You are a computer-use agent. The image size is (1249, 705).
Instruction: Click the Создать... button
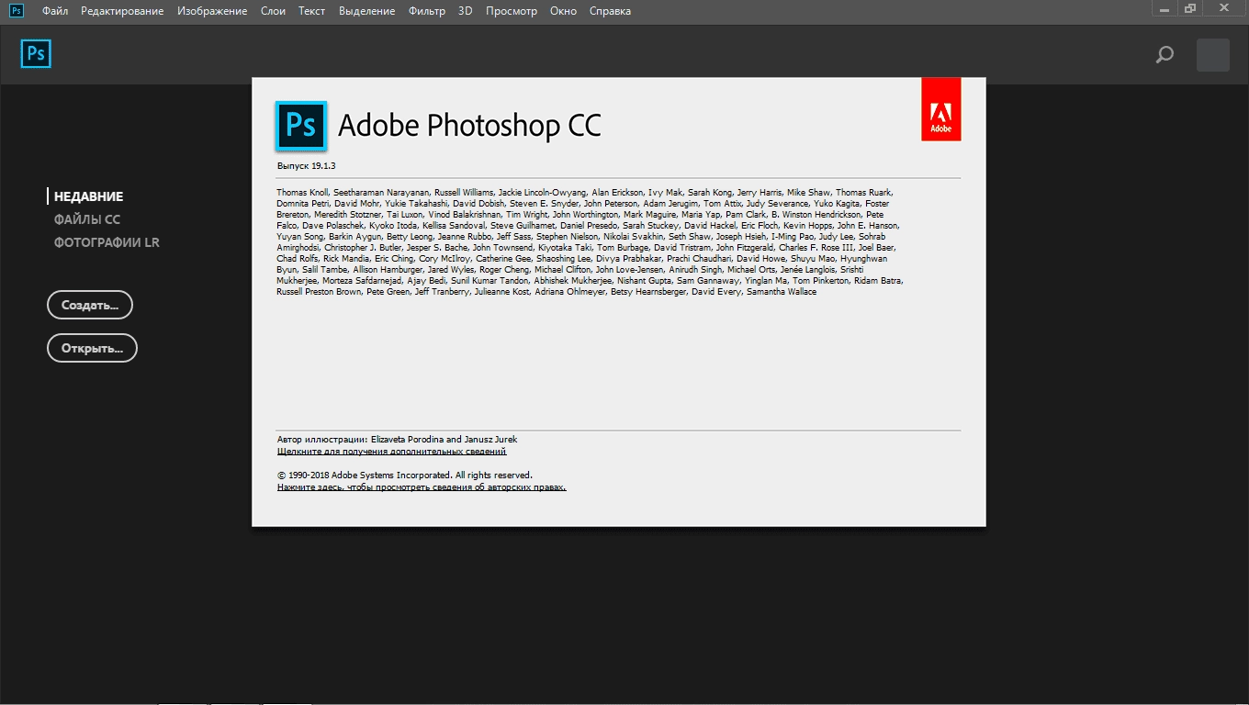click(90, 305)
